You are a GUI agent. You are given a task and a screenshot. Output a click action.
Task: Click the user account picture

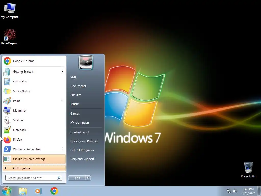point(86,63)
